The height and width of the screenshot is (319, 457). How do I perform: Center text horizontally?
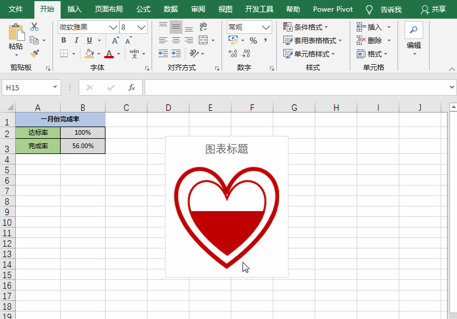[x=176, y=40]
